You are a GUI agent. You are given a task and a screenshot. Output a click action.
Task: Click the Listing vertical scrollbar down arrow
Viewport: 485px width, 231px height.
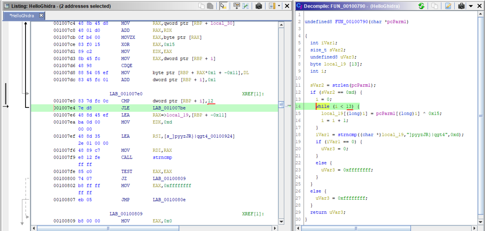(x=281, y=222)
